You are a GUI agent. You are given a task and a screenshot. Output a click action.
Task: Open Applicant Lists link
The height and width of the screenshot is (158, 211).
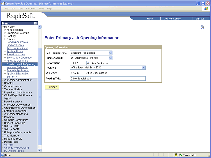(x=15, y=51)
